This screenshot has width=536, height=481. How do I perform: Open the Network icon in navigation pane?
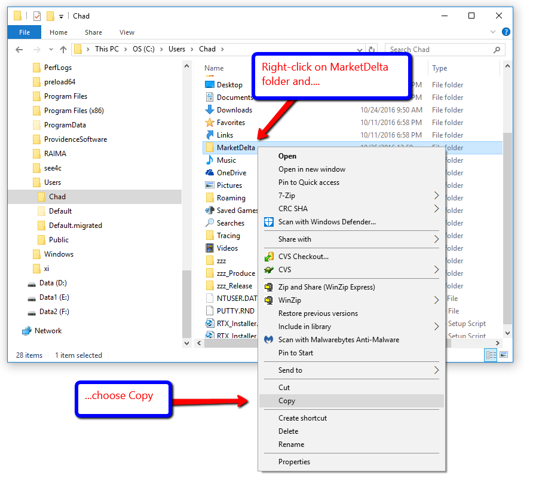pyautogui.click(x=27, y=331)
